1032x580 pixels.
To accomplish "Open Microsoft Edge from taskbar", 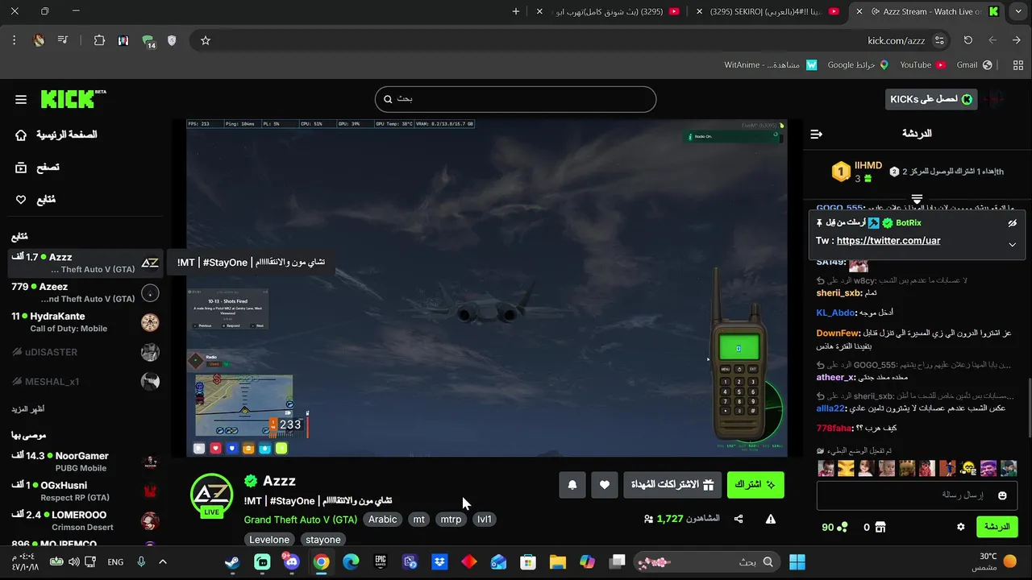I will [x=351, y=562].
